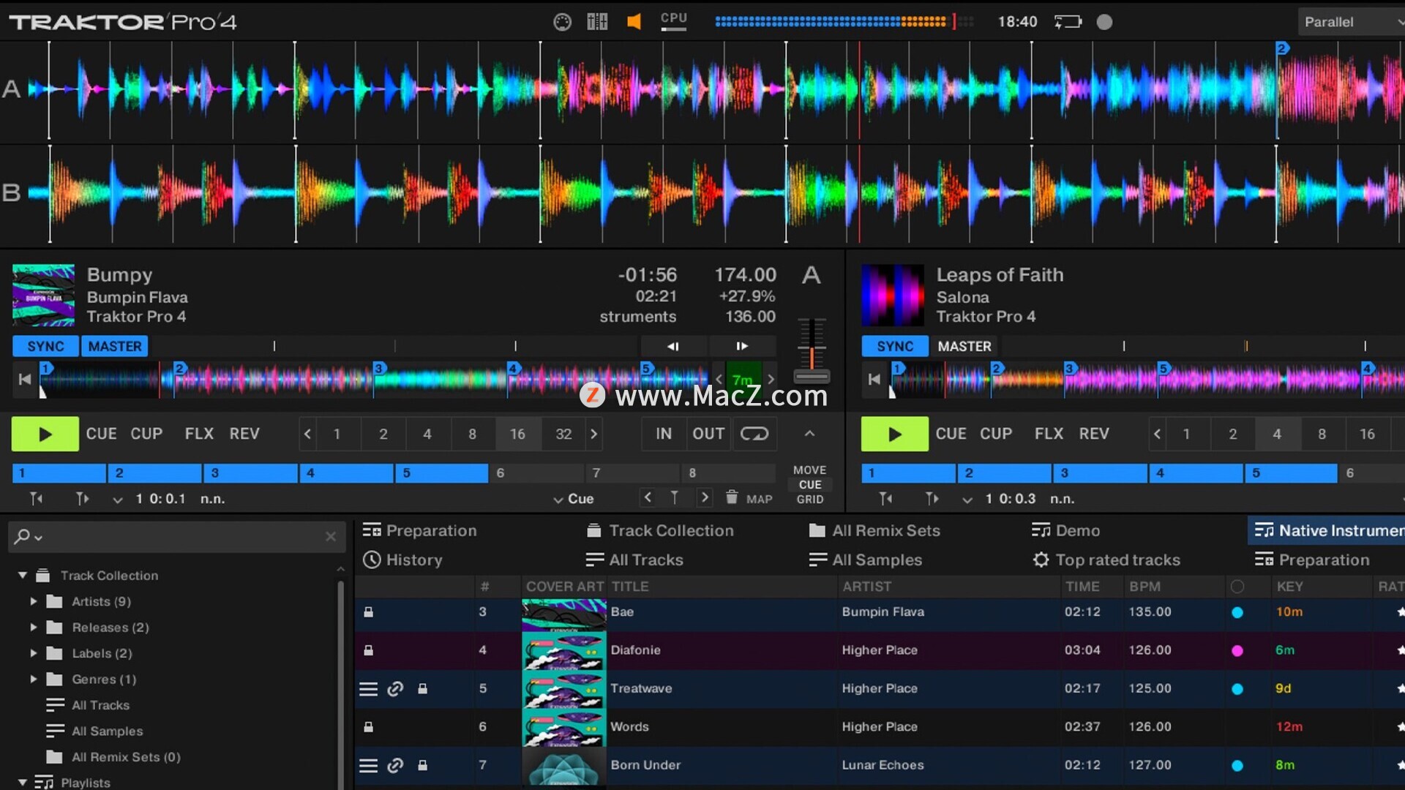Store a cue with the marker icon
Image resolution: width=1405 pixels, height=790 pixels.
[x=674, y=498]
